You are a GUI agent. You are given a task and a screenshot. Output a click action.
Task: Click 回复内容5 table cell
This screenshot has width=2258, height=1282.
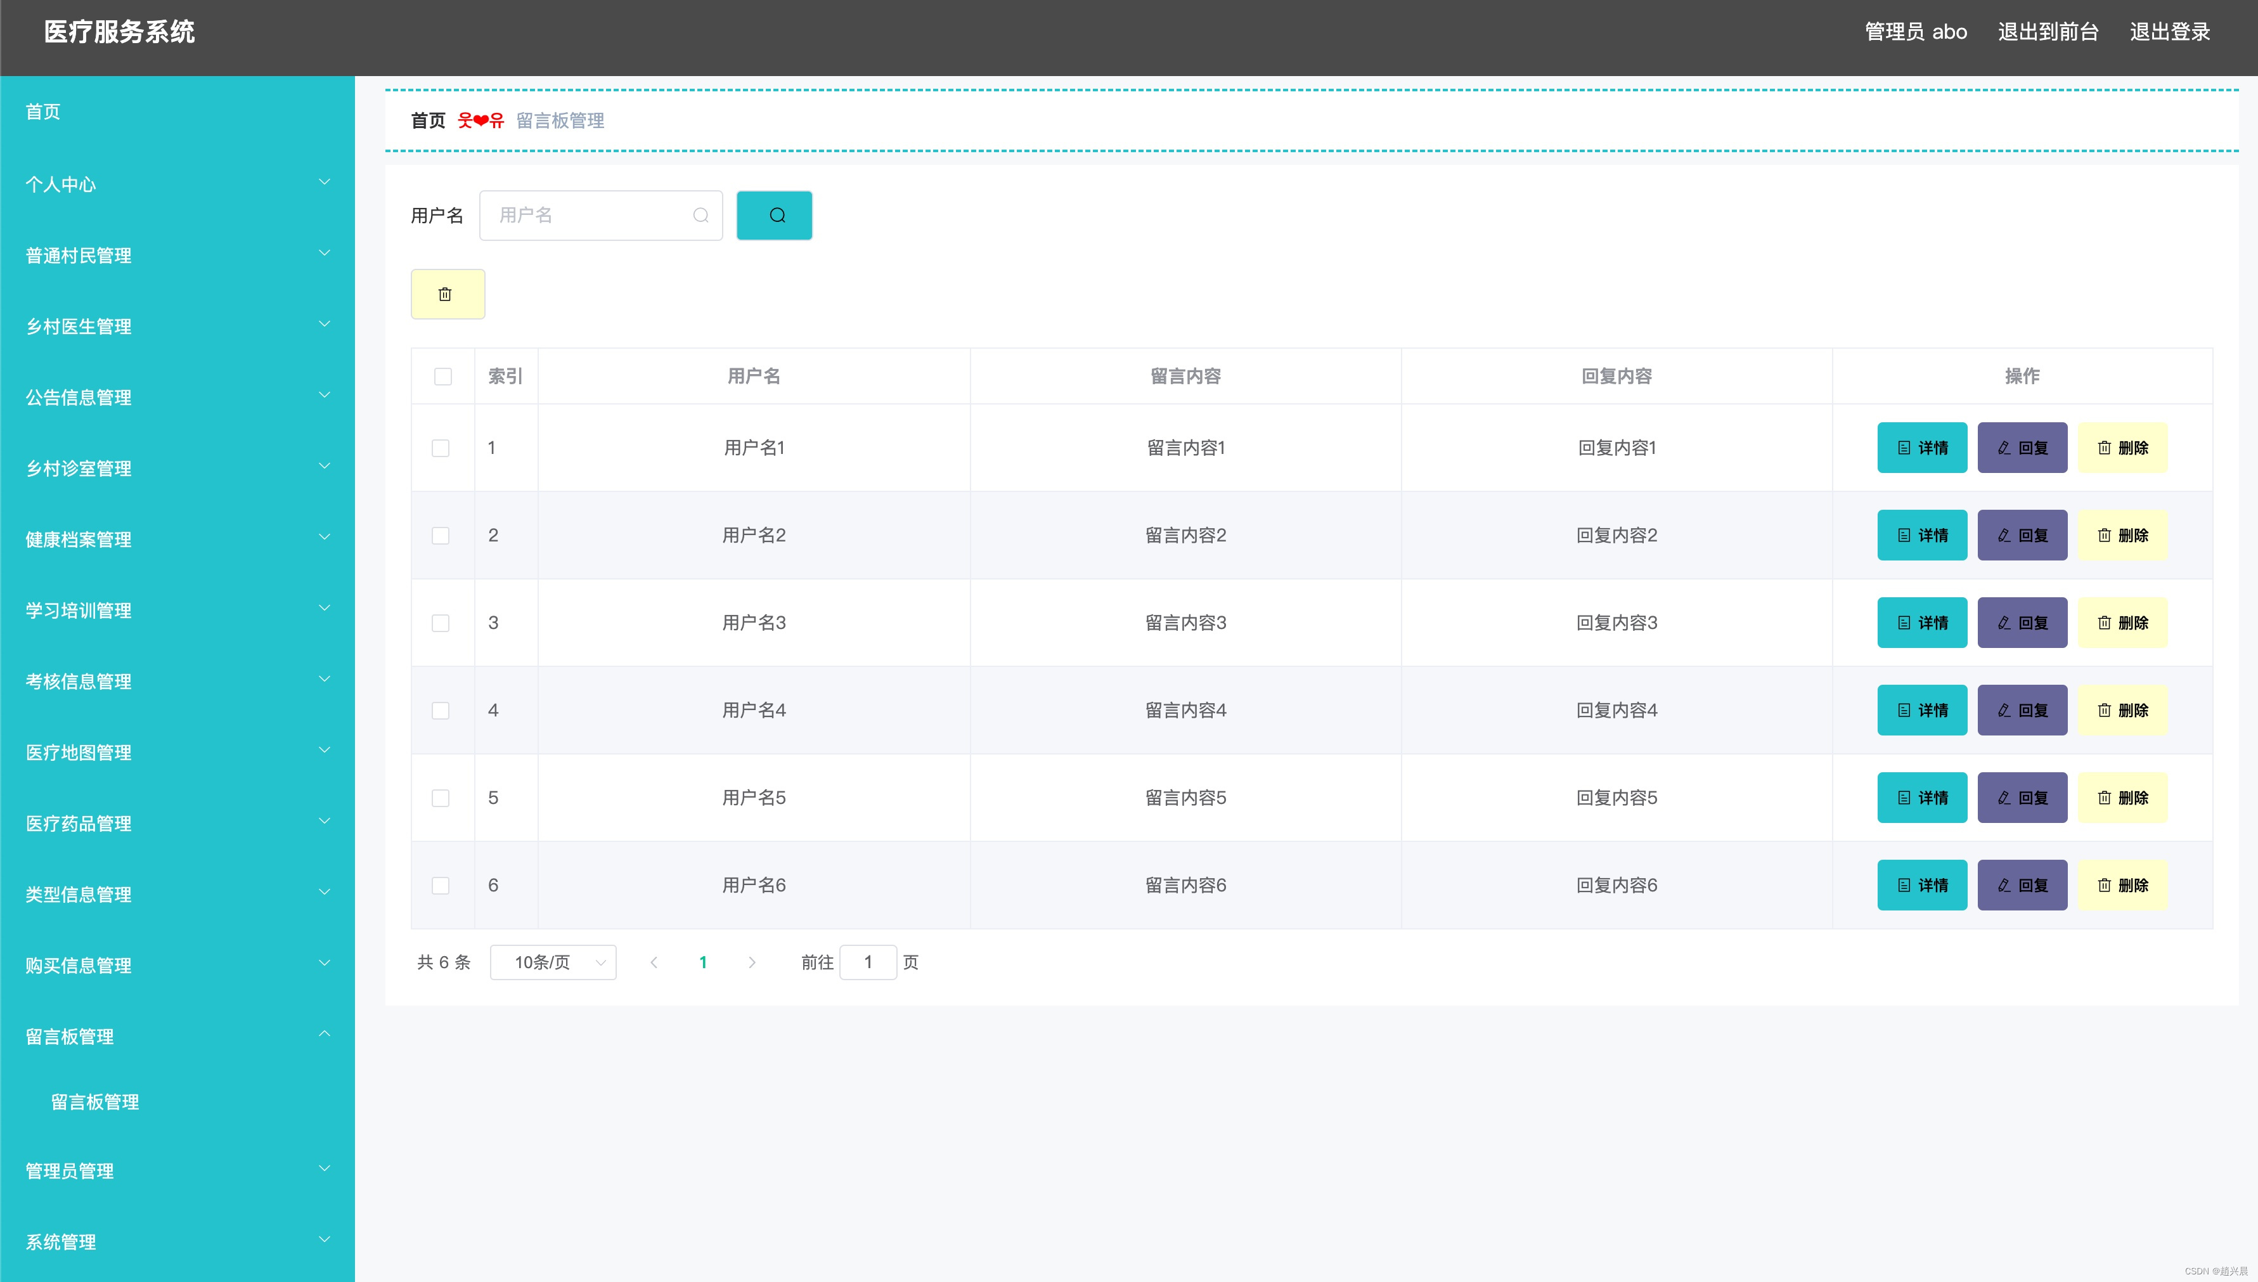(1616, 798)
